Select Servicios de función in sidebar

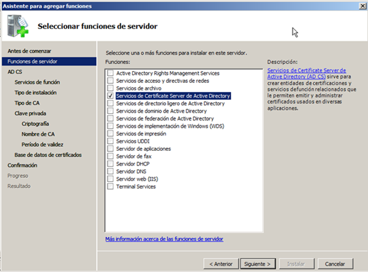pos(35,82)
